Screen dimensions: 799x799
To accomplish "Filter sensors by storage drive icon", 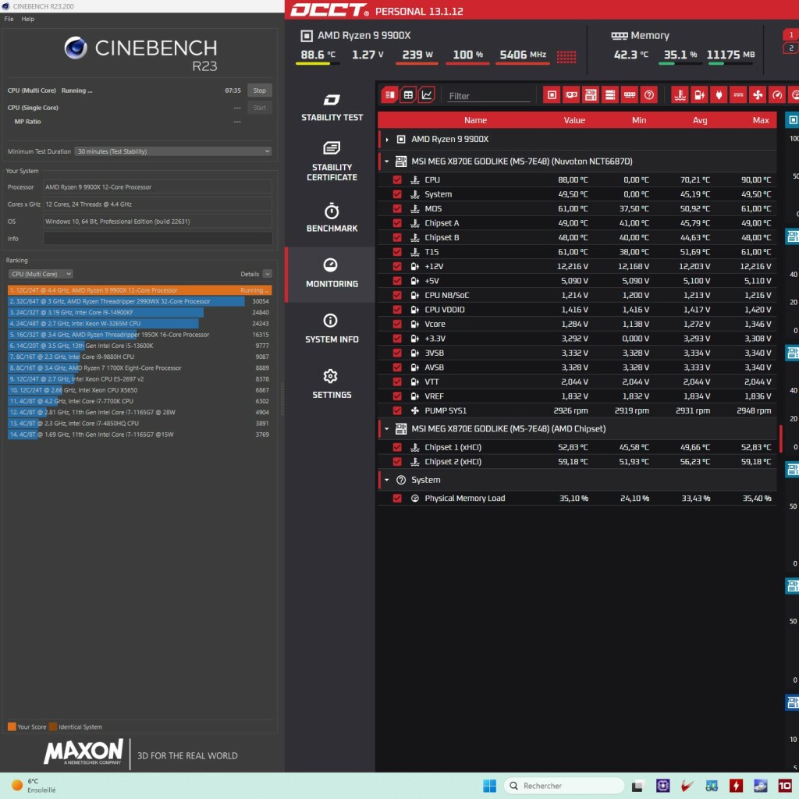I will 610,94.
